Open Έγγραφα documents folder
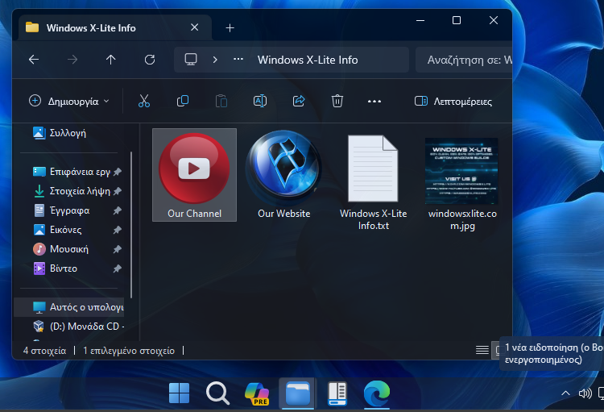Viewport: 604px width, 412px height. pos(62,210)
